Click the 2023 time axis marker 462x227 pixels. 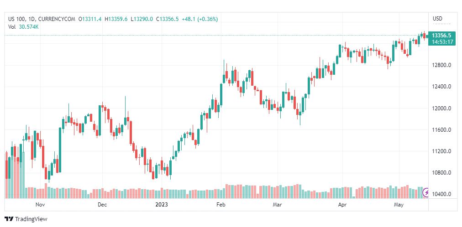coord(162,205)
